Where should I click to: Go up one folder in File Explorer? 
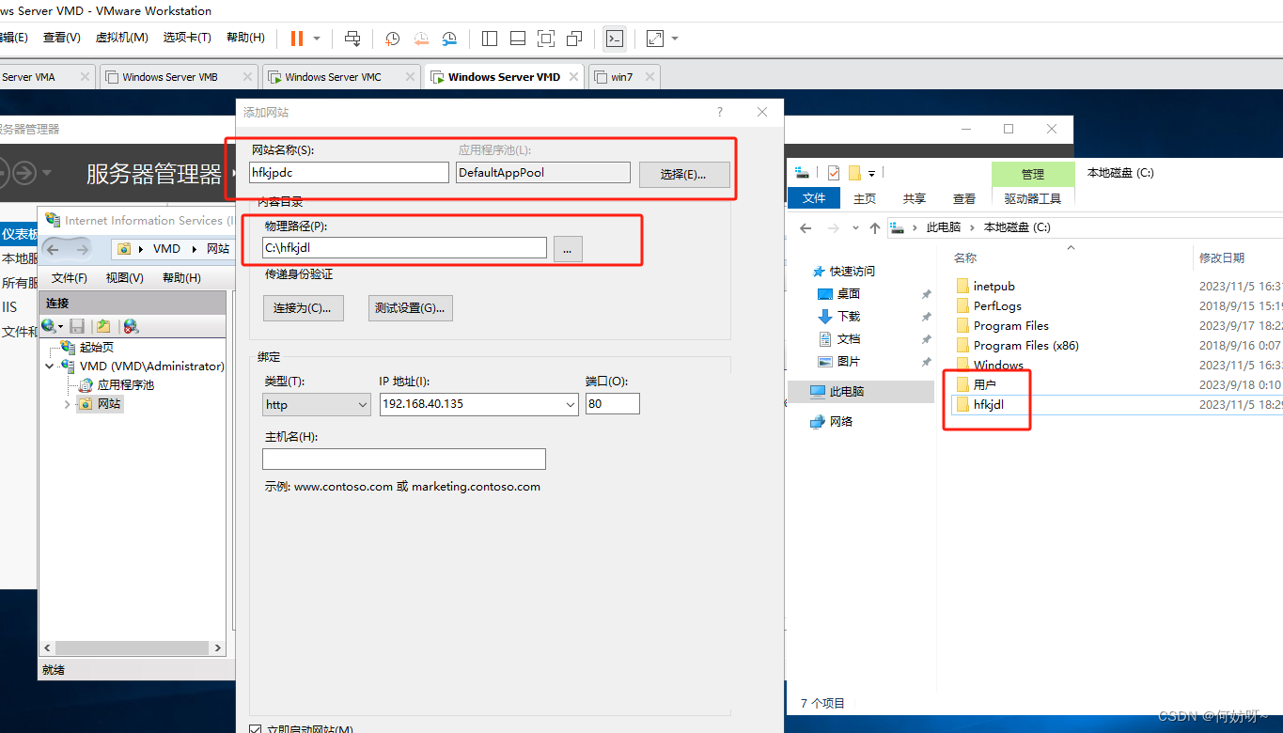click(874, 227)
